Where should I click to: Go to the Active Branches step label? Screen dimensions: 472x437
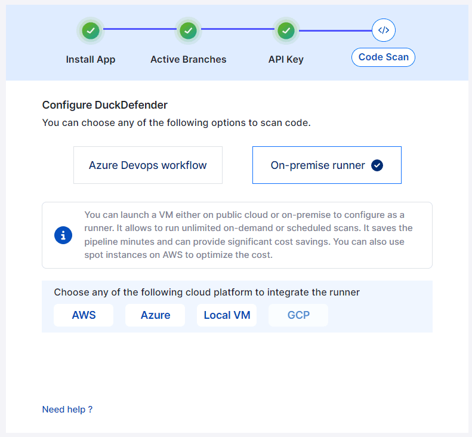pyautogui.click(x=189, y=59)
